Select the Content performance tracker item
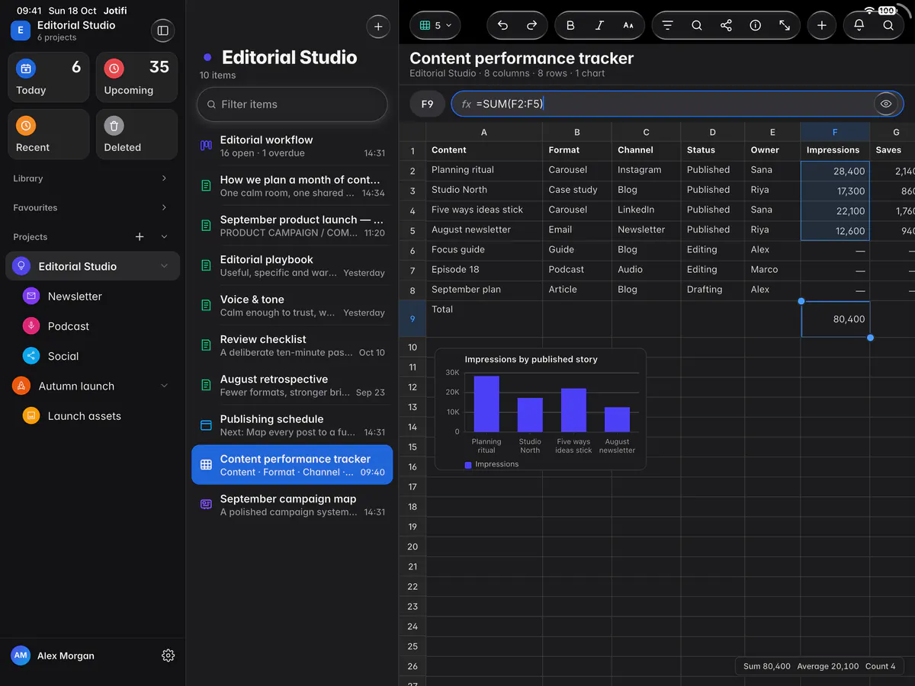The width and height of the screenshot is (915, 686). pos(292,465)
